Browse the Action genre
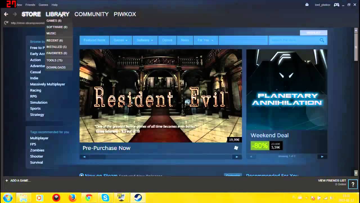Viewport: 360px width, 203px height. (35, 60)
